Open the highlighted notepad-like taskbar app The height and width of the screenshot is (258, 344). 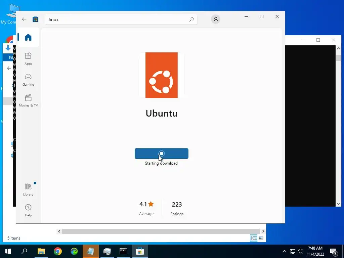[x=90, y=251]
